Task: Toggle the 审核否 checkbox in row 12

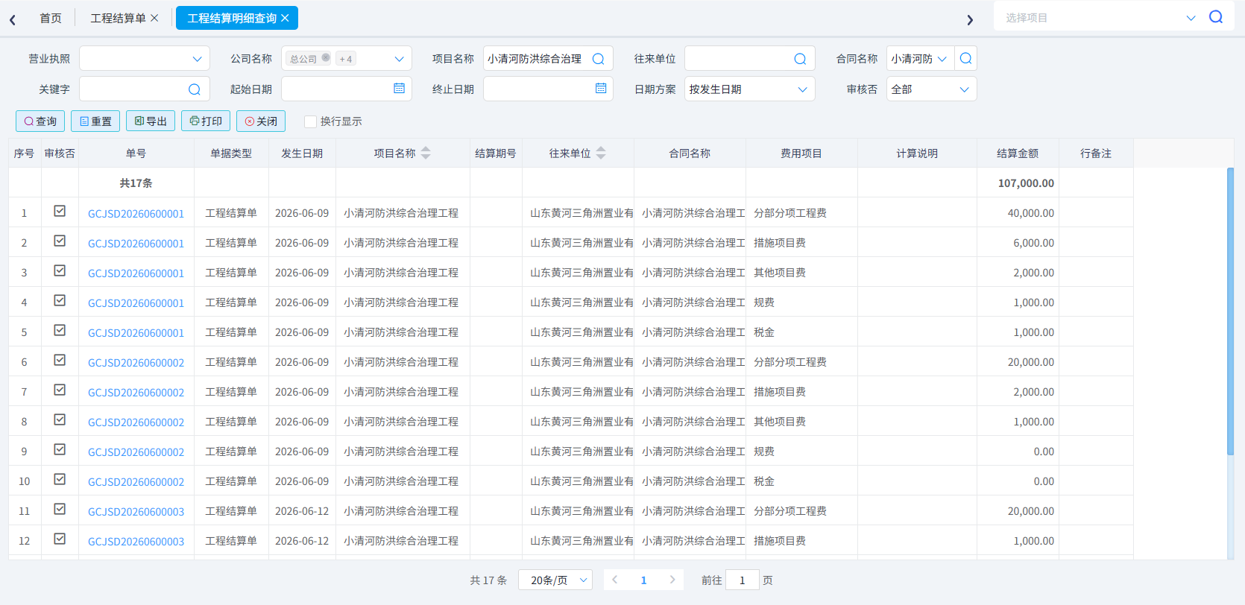Action: (60, 539)
